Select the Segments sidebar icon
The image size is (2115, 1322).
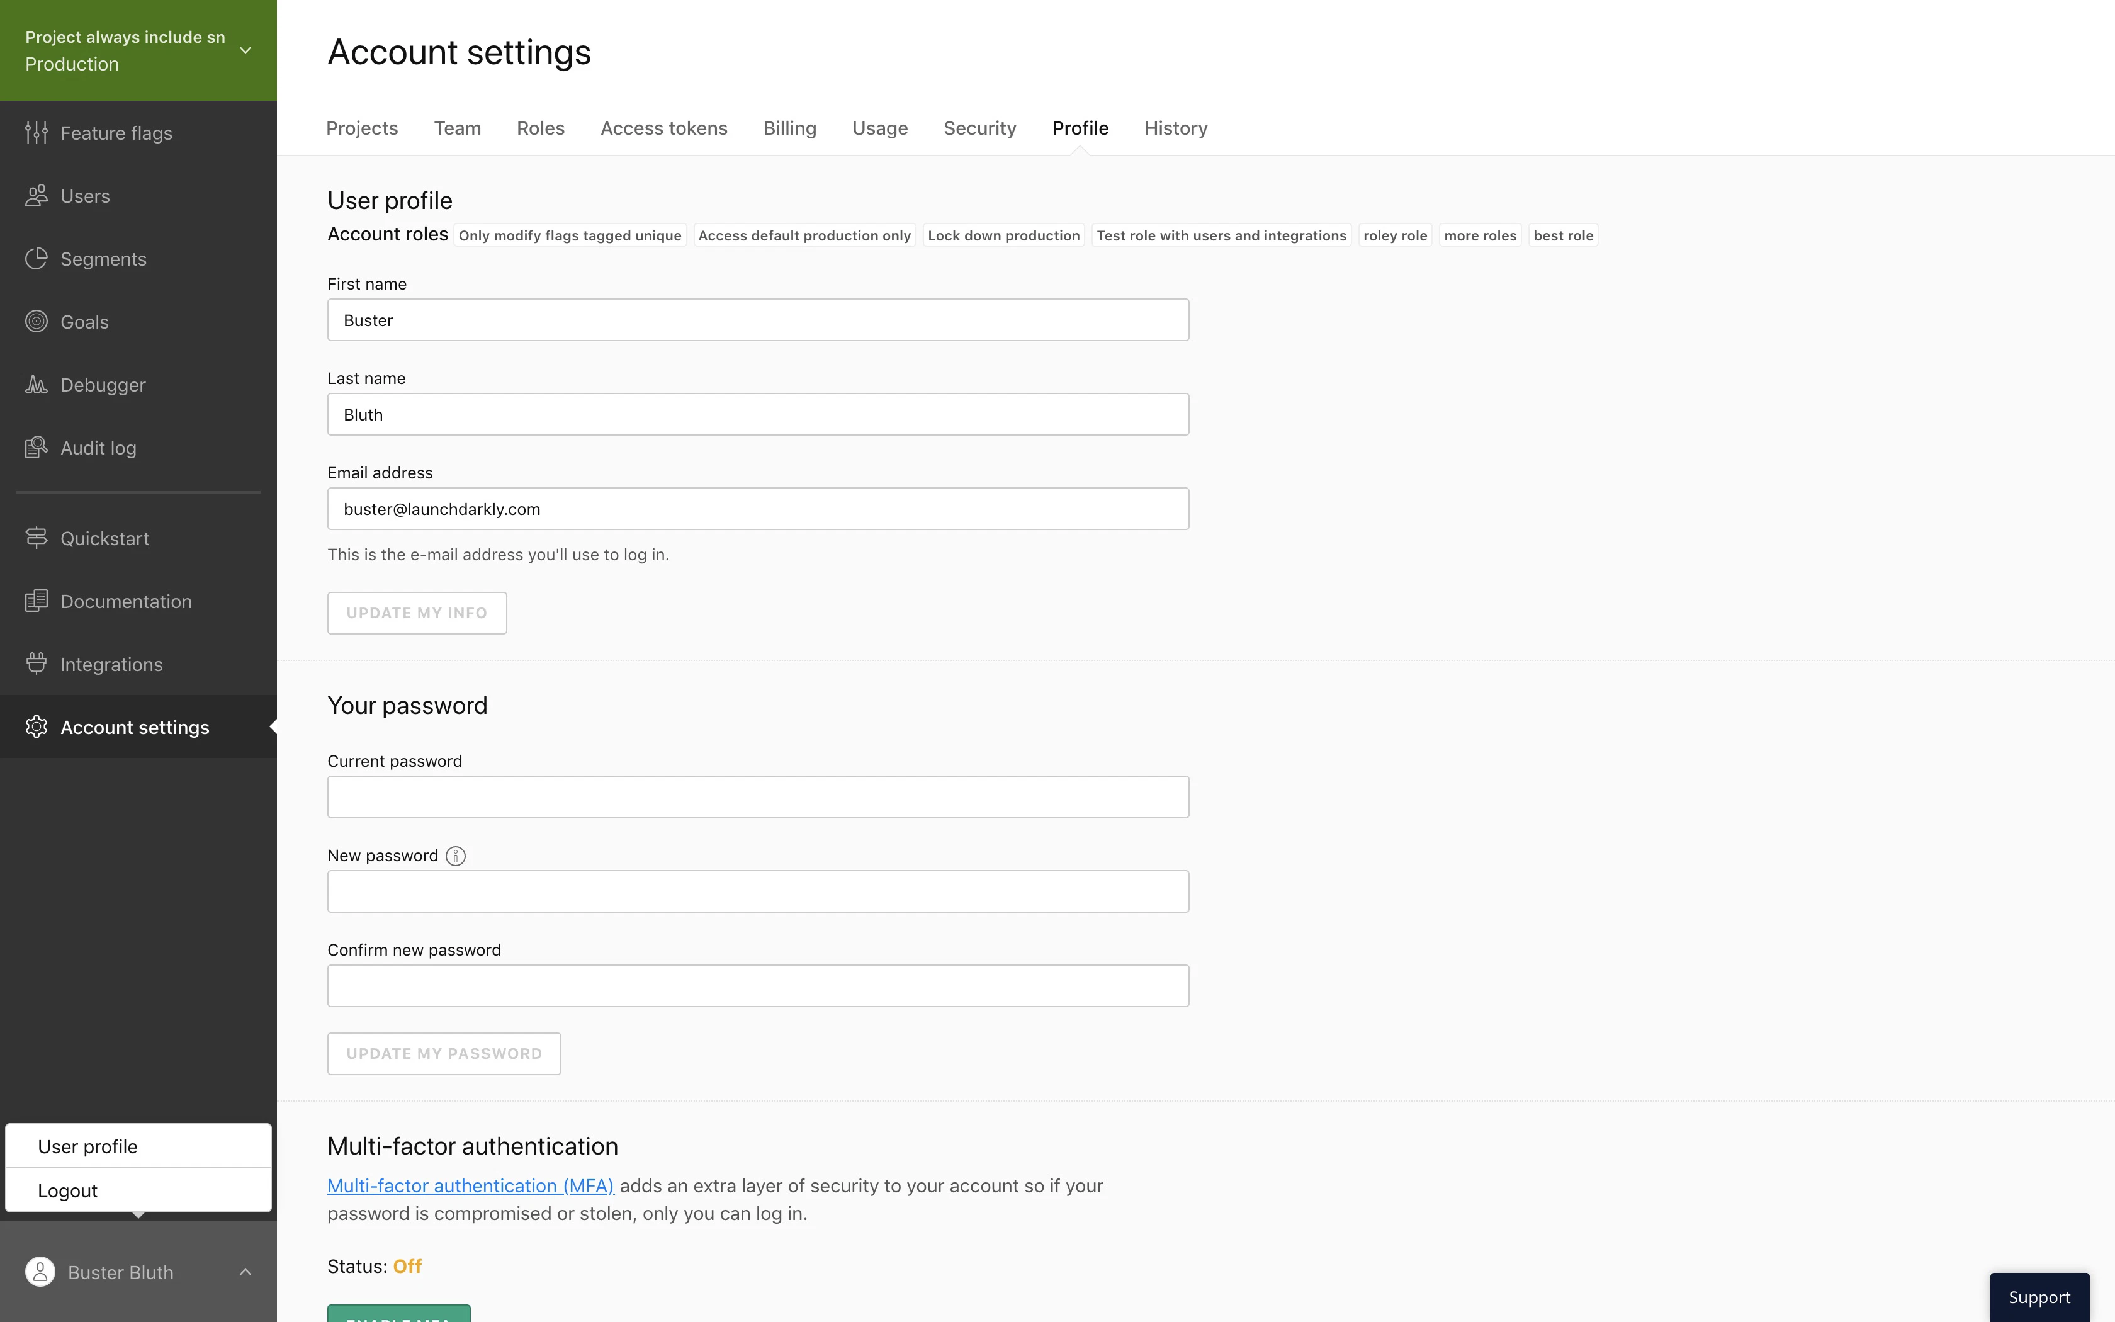[36, 258]
